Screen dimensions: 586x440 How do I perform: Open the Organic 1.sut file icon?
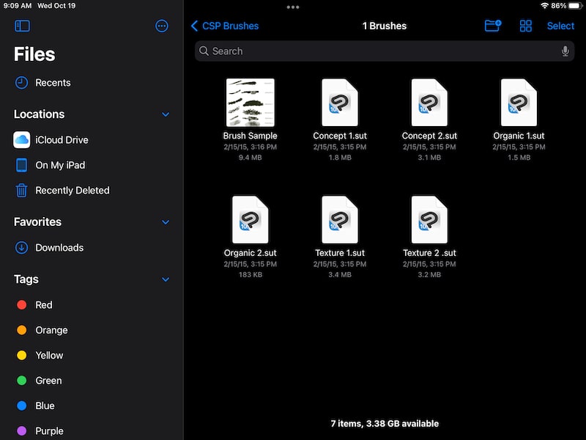519,103
